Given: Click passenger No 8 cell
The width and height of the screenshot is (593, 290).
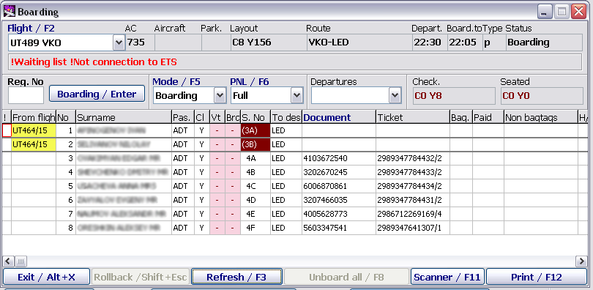Looking at the screenshot, I should click(x=66, y=228).
